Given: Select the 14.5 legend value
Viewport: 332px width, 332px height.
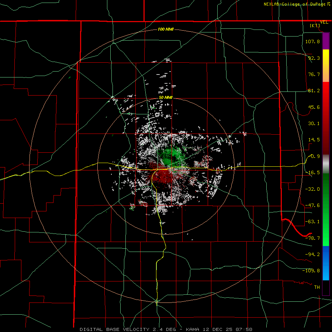Looking at the screenshot, I should click(x=314, y=140).
